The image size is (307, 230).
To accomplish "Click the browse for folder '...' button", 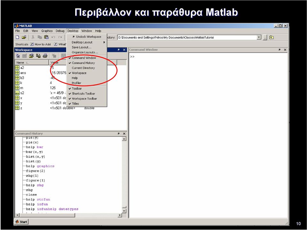I will (x=265, y=37).
